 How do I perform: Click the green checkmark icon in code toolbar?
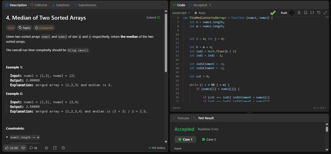click(273, 13)
